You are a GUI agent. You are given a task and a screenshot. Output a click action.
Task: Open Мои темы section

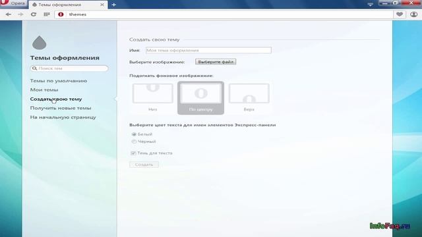click(x=44, y=90)
